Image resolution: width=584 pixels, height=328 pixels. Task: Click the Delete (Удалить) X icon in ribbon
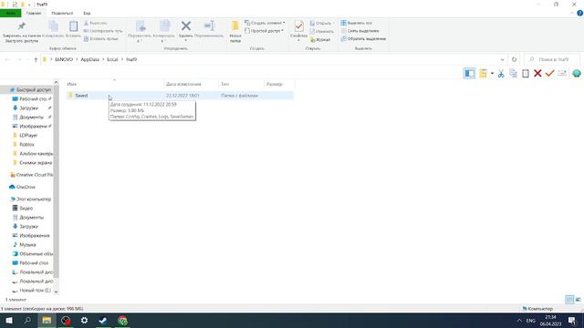pos(186,26)
